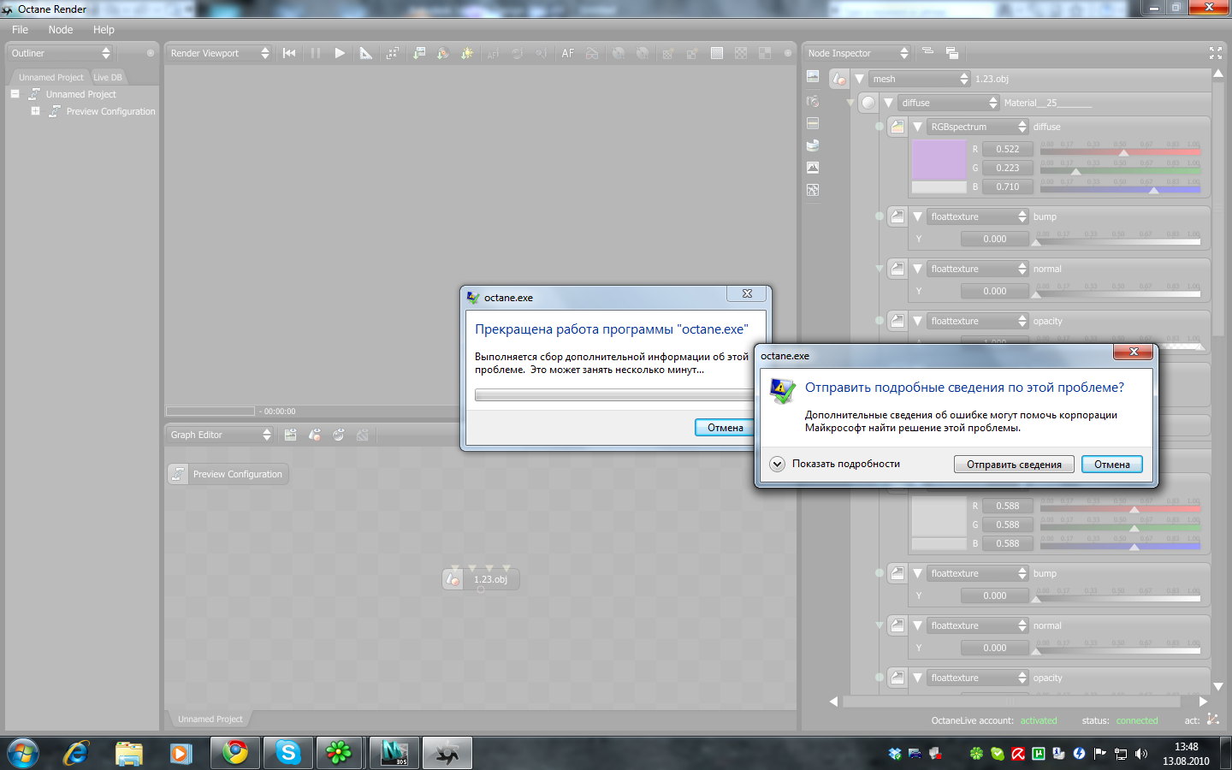Open the Help menu
The width and height of the screenshot is (1232, 770).
click(104, 29)
